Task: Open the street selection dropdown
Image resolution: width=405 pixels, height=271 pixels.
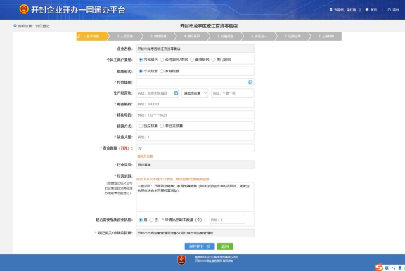Action: coord(195,93)
